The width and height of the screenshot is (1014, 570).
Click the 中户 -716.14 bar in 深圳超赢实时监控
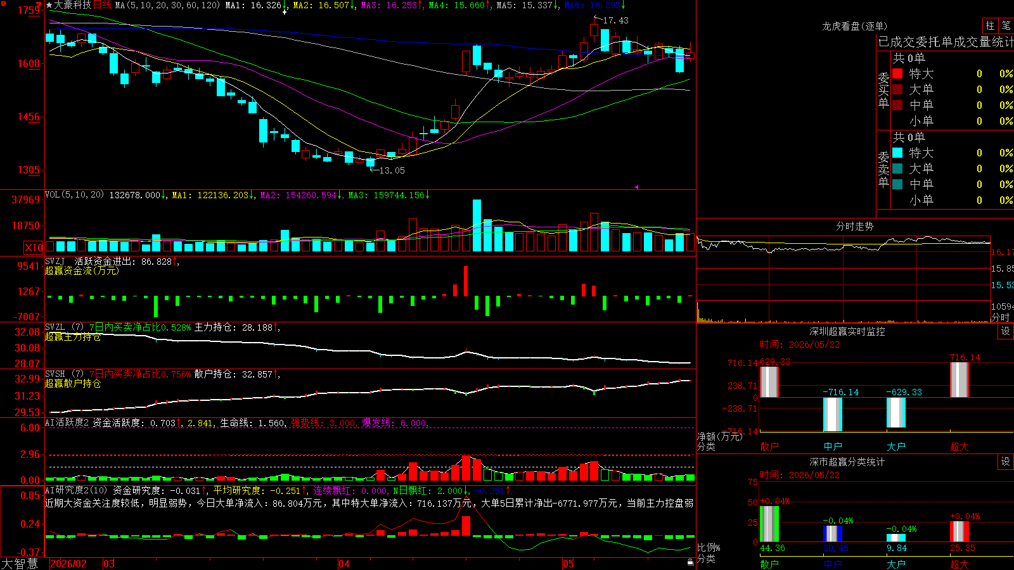point(833,414)
